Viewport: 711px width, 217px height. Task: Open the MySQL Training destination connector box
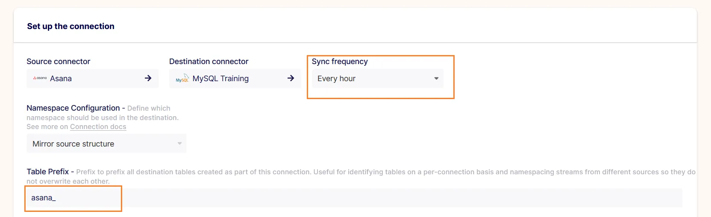pyautogui.click(x=235, y=79)
